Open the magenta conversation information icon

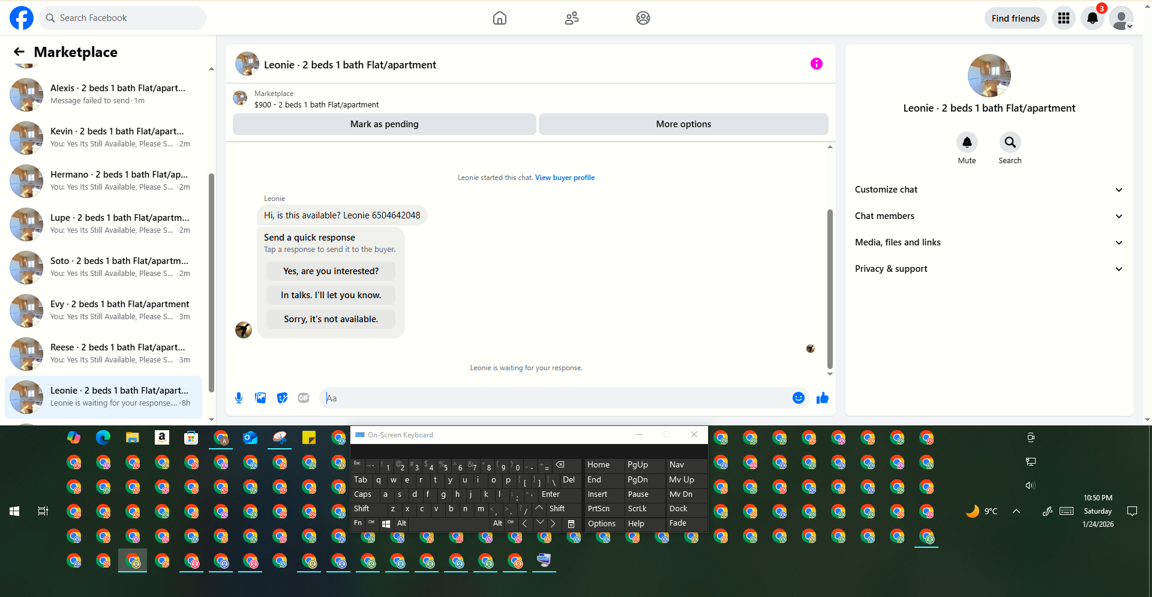point(817,64)
